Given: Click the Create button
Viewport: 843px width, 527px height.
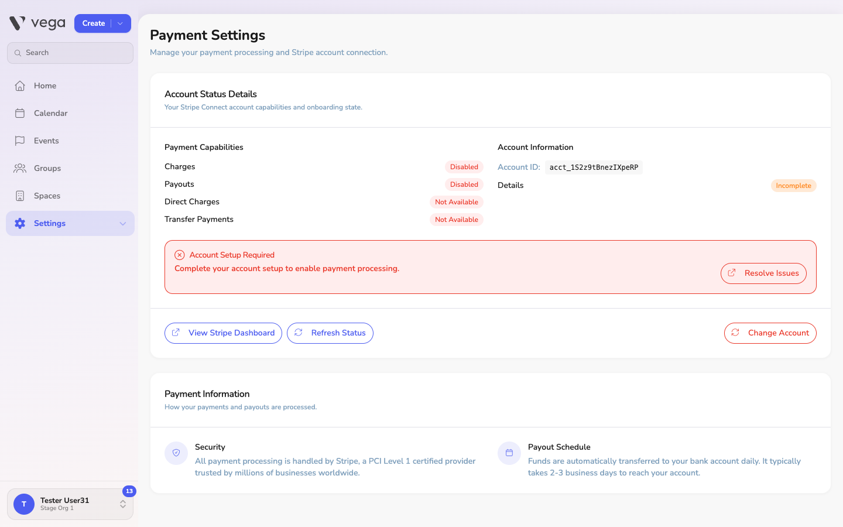Looking at the screenshot, I should point(94,23).
